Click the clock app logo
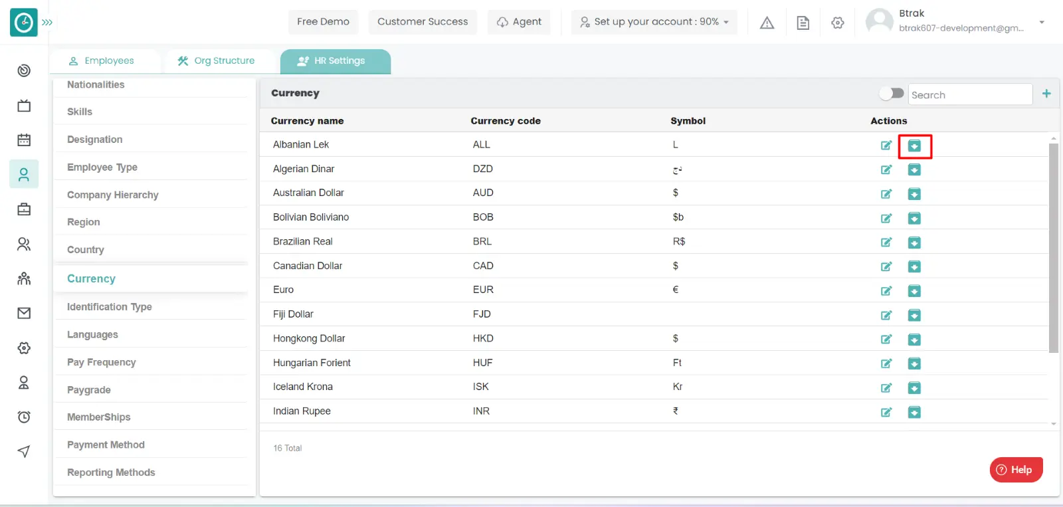Viewport: 1063px width, 507px height. click(24, 23)
